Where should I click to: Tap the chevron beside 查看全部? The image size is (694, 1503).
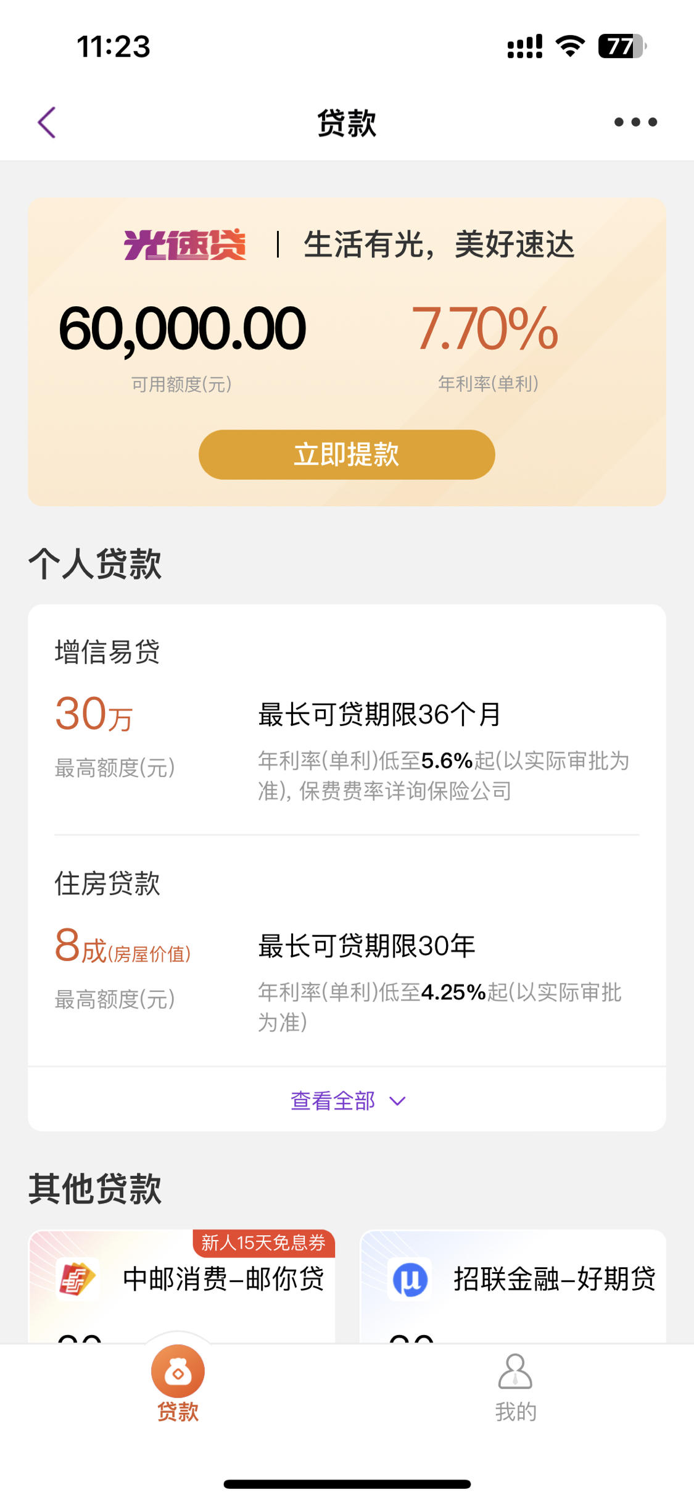[x=398, y=1101]
